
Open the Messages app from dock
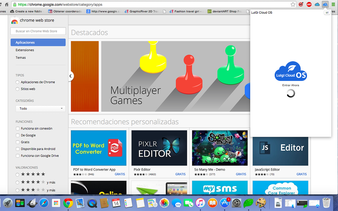click(x=176, y=203)
